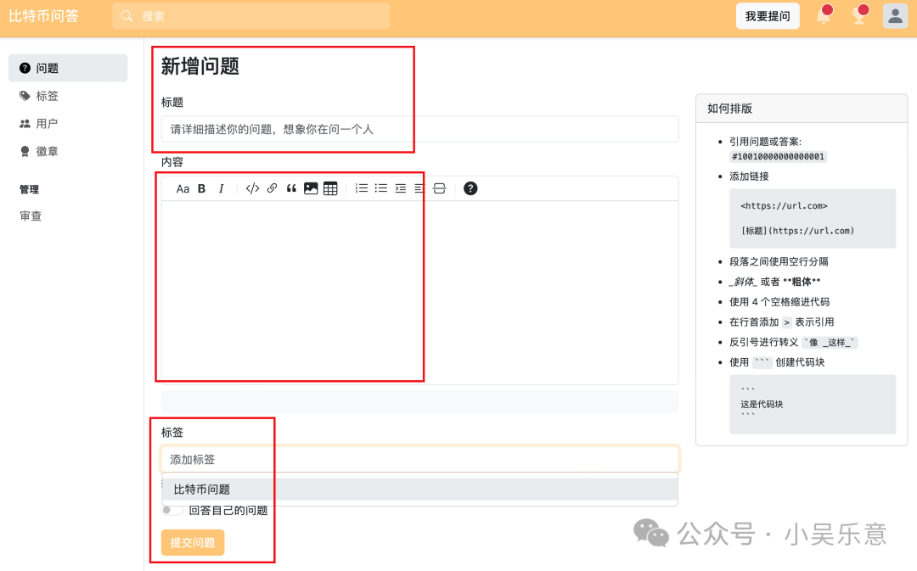
Task: Insert a blockquote with the quote icon
Action: tap(291, 188)
